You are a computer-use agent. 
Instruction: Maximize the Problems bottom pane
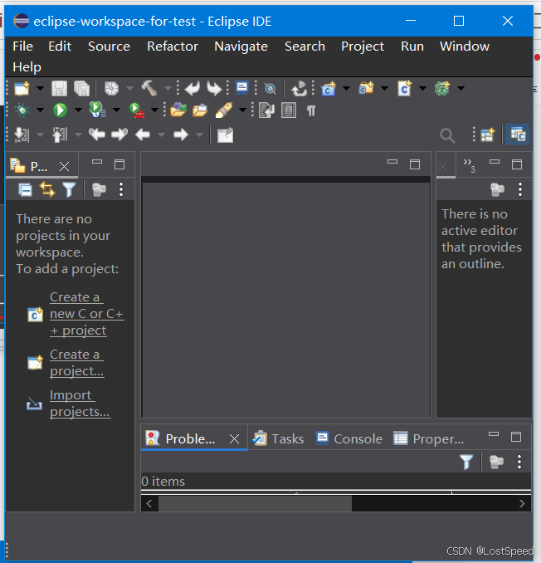pyautogui.click(x=516, y=437)
